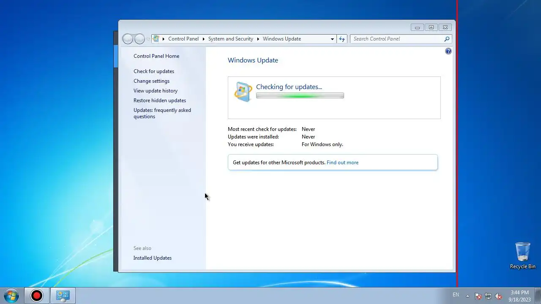
Task: Open View update history link
Action: click(x=156, y=91)
